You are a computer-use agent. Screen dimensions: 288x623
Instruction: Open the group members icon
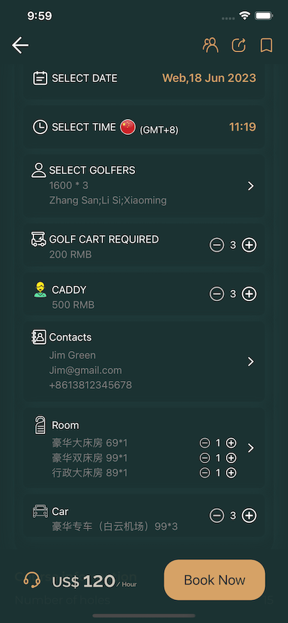click(210, 45)
